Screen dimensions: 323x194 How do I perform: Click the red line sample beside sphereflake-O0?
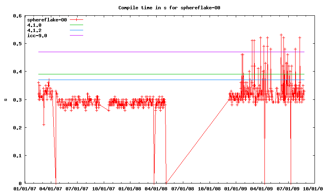(x=76, y=20)
